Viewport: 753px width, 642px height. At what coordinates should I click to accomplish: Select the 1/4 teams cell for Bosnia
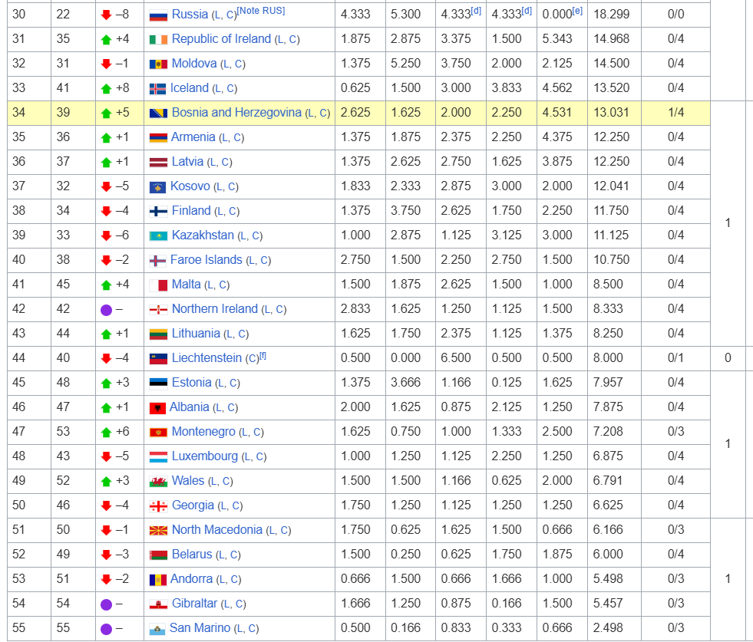point(675,112)
